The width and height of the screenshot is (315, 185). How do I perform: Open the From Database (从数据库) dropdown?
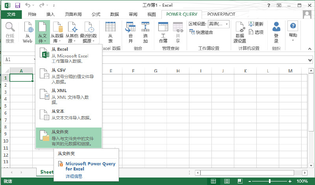(x=57, y=32)
